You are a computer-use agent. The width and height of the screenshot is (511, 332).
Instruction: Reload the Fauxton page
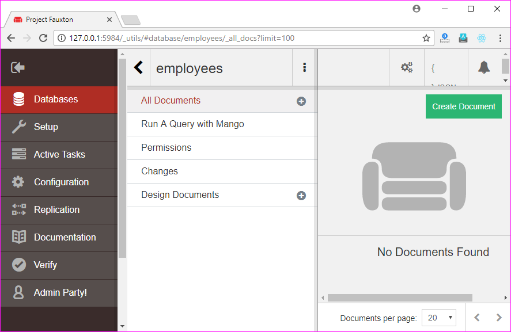[43, 38]
